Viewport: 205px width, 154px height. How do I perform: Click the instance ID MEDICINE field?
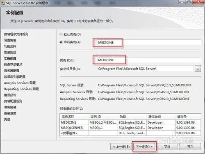(149, 60)
